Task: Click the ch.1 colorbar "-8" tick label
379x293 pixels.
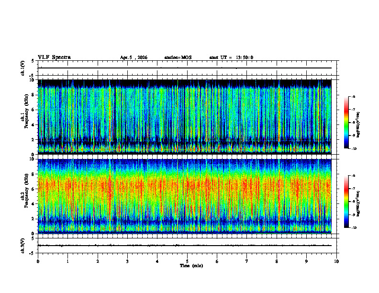Action: pos(353,123)
